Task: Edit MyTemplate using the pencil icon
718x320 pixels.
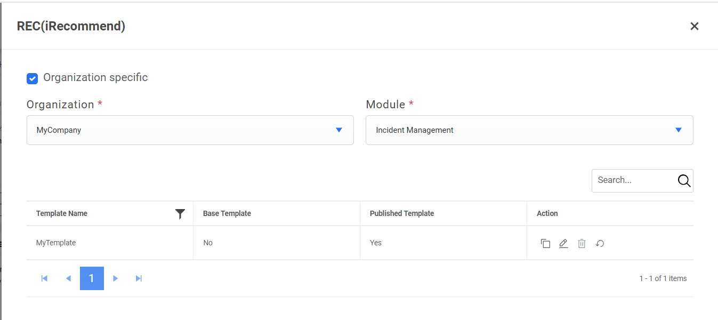Action: pyautogui.click(x=563, y=244)
